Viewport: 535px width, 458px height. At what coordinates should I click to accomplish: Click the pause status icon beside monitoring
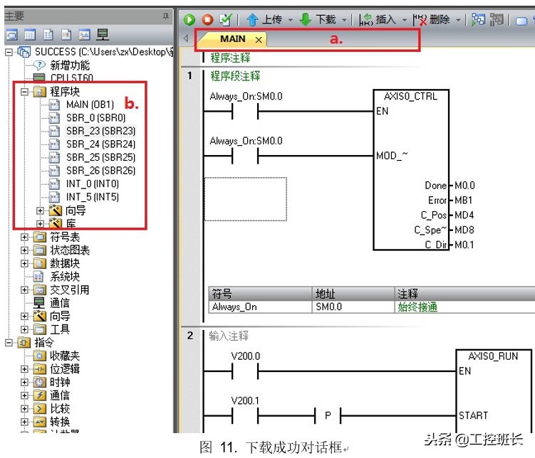click(x=497, y=20)
